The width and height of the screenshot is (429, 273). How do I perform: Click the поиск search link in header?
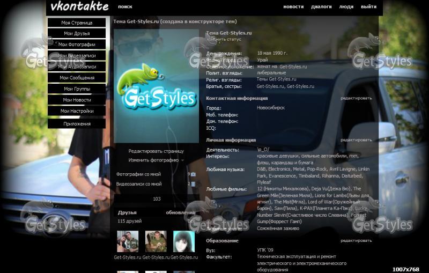pos(125,7)
